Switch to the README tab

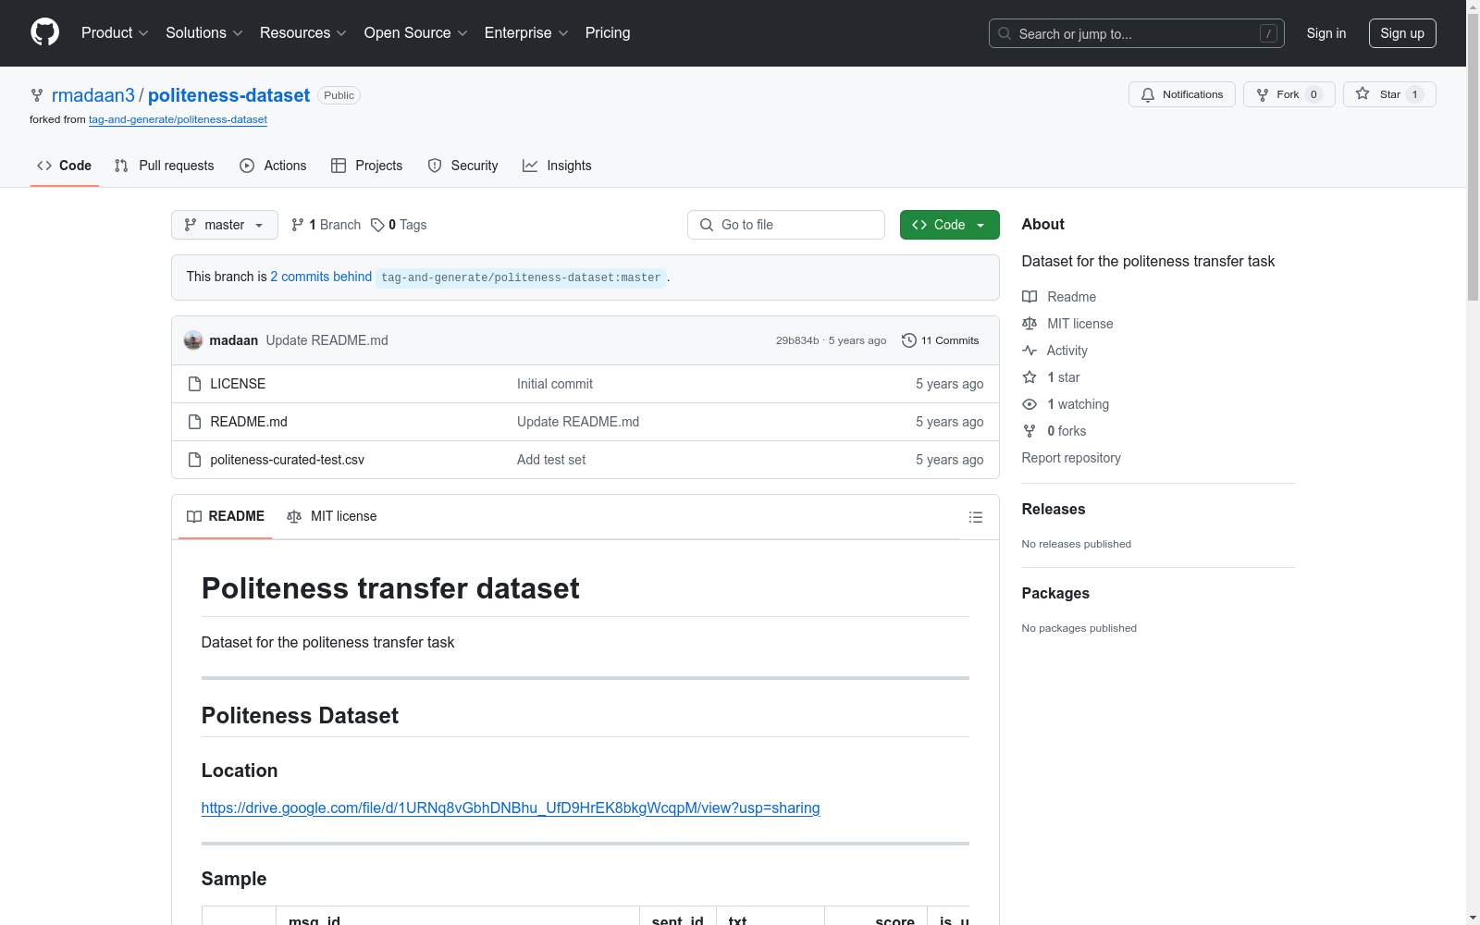[226, 516]
